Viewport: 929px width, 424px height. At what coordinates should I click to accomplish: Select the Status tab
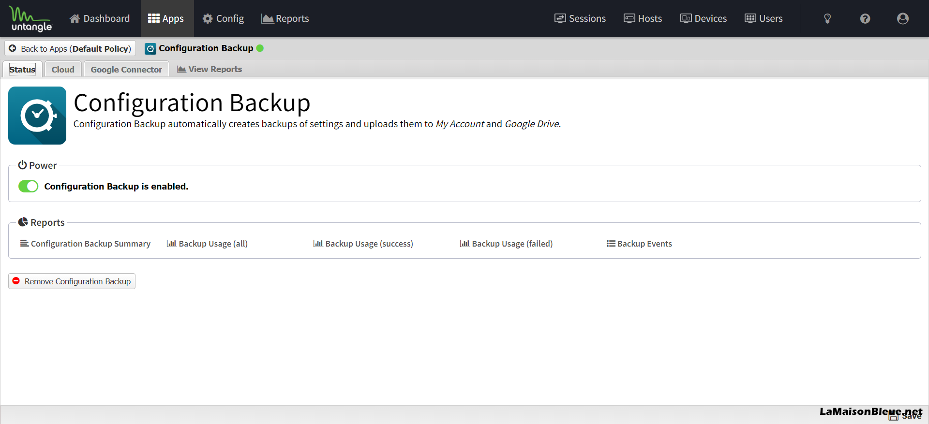(x=23, y=69)
